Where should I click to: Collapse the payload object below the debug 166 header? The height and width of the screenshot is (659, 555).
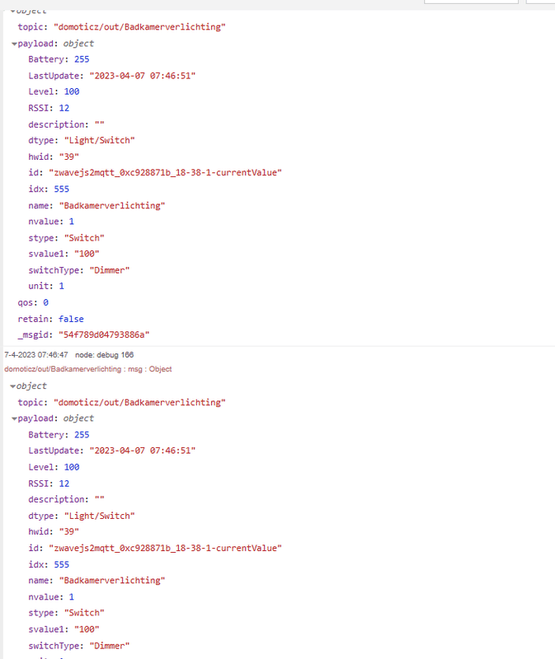(x=14, y=418)
